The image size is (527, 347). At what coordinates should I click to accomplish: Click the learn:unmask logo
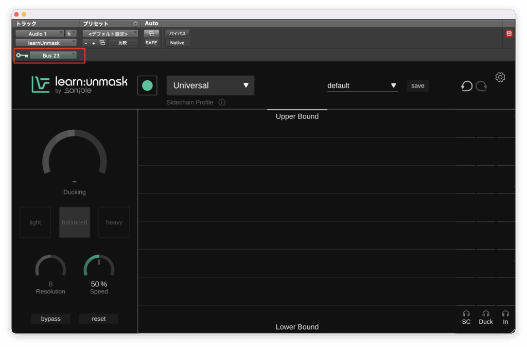pos(79,84)
